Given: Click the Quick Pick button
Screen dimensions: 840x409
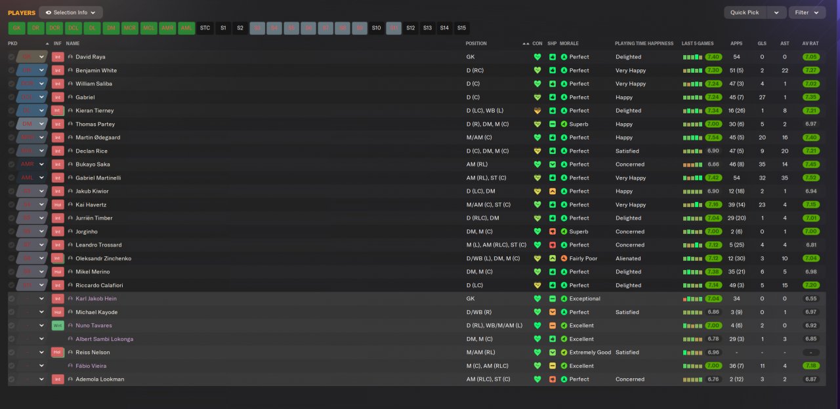Looking at the screenshot, I should tap(744, 12).
